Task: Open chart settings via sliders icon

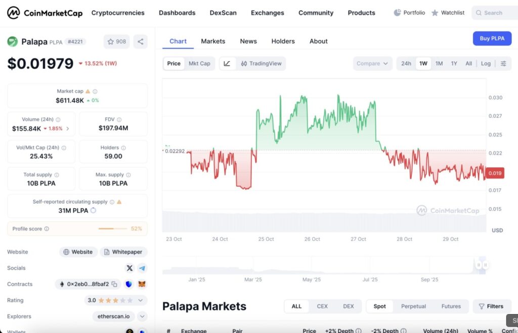Action: 503,63
